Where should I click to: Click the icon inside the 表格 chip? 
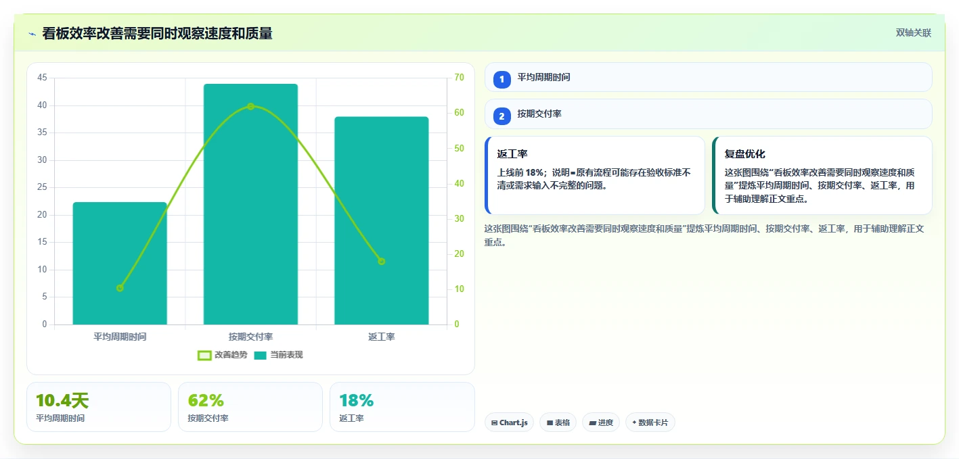coord(550,423)
